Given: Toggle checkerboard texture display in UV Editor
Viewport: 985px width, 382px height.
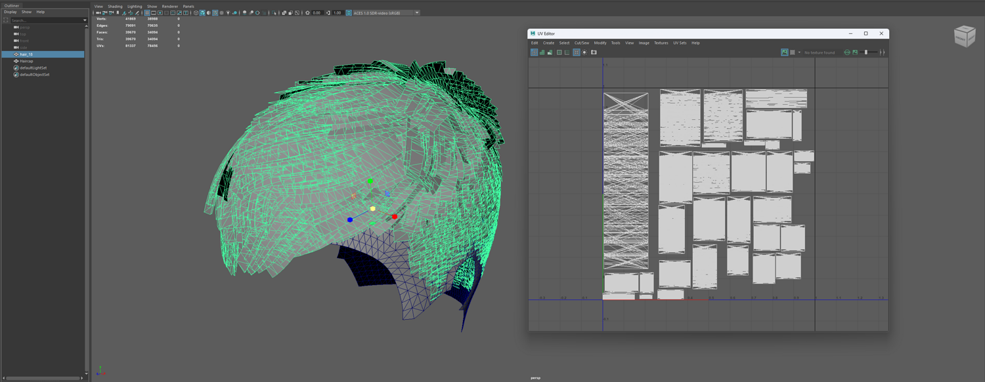Looking at the screenshot, I should (793, 52).
